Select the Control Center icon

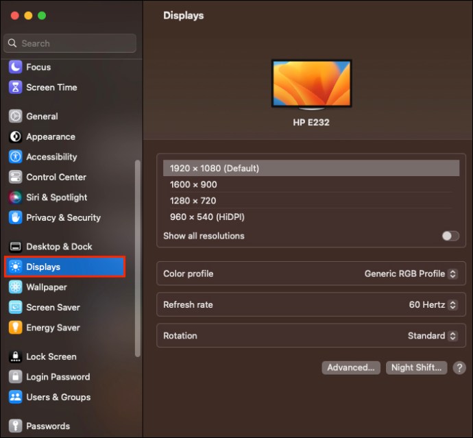(15, 177)
